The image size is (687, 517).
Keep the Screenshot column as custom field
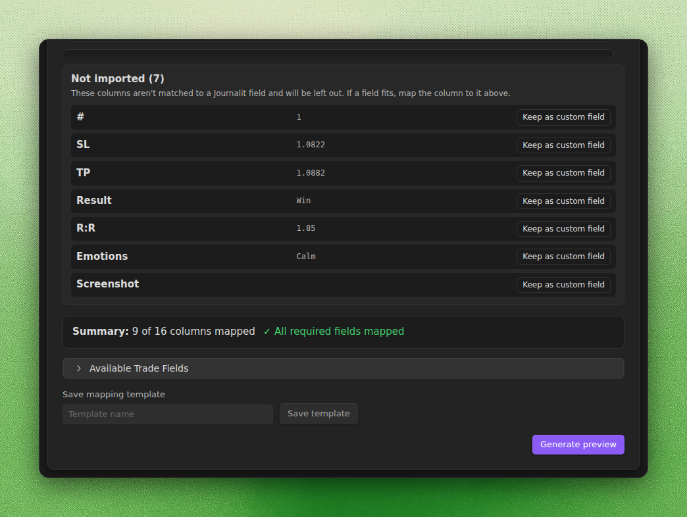coord(563,285)
